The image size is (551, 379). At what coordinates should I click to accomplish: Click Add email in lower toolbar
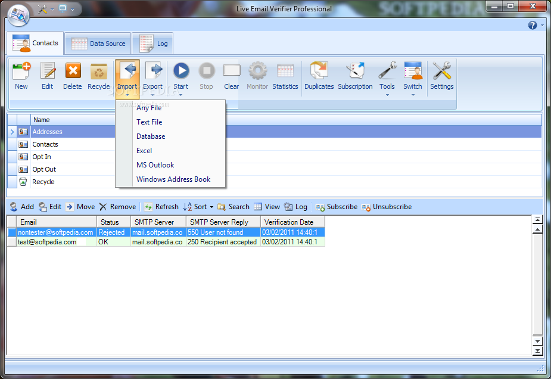(x=22, y=207)
